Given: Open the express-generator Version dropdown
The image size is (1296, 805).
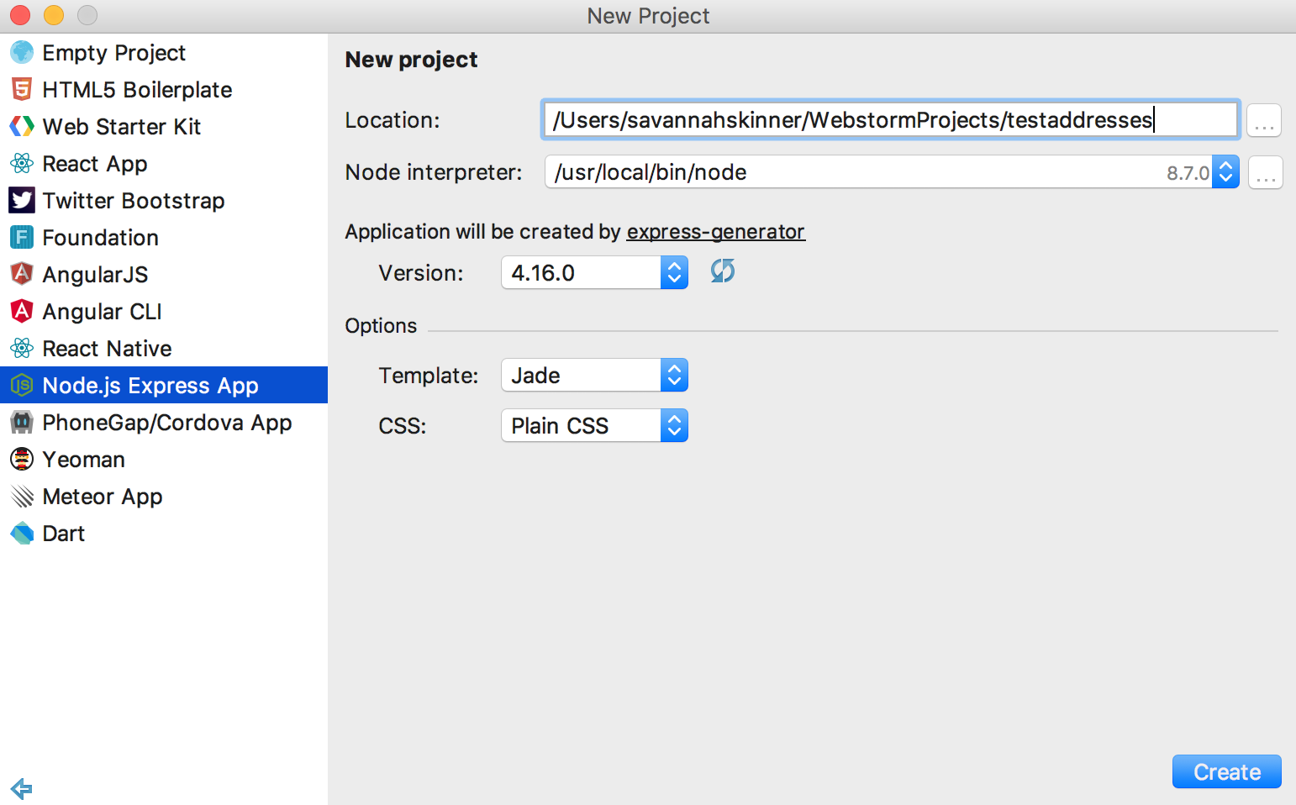Looking at the screenshot, I should (x=594, y=272).
